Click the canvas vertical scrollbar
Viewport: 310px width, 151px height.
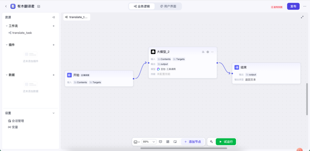(307, 99)
